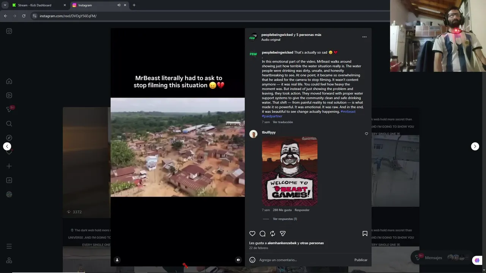486x273 pixels.
Task: Close the Instagram tab
Action: coord(125,5)
